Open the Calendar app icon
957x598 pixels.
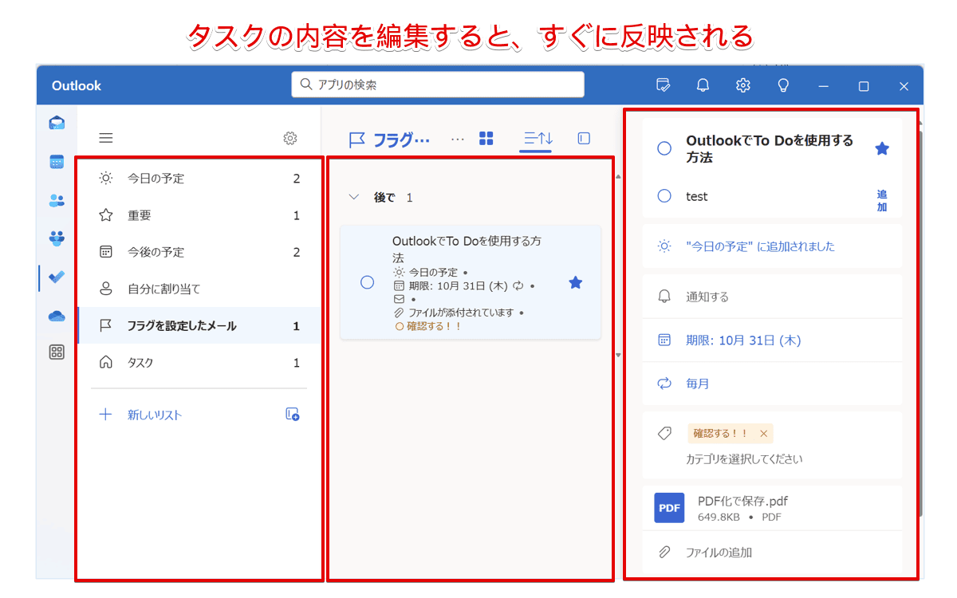tap(55, 163)
